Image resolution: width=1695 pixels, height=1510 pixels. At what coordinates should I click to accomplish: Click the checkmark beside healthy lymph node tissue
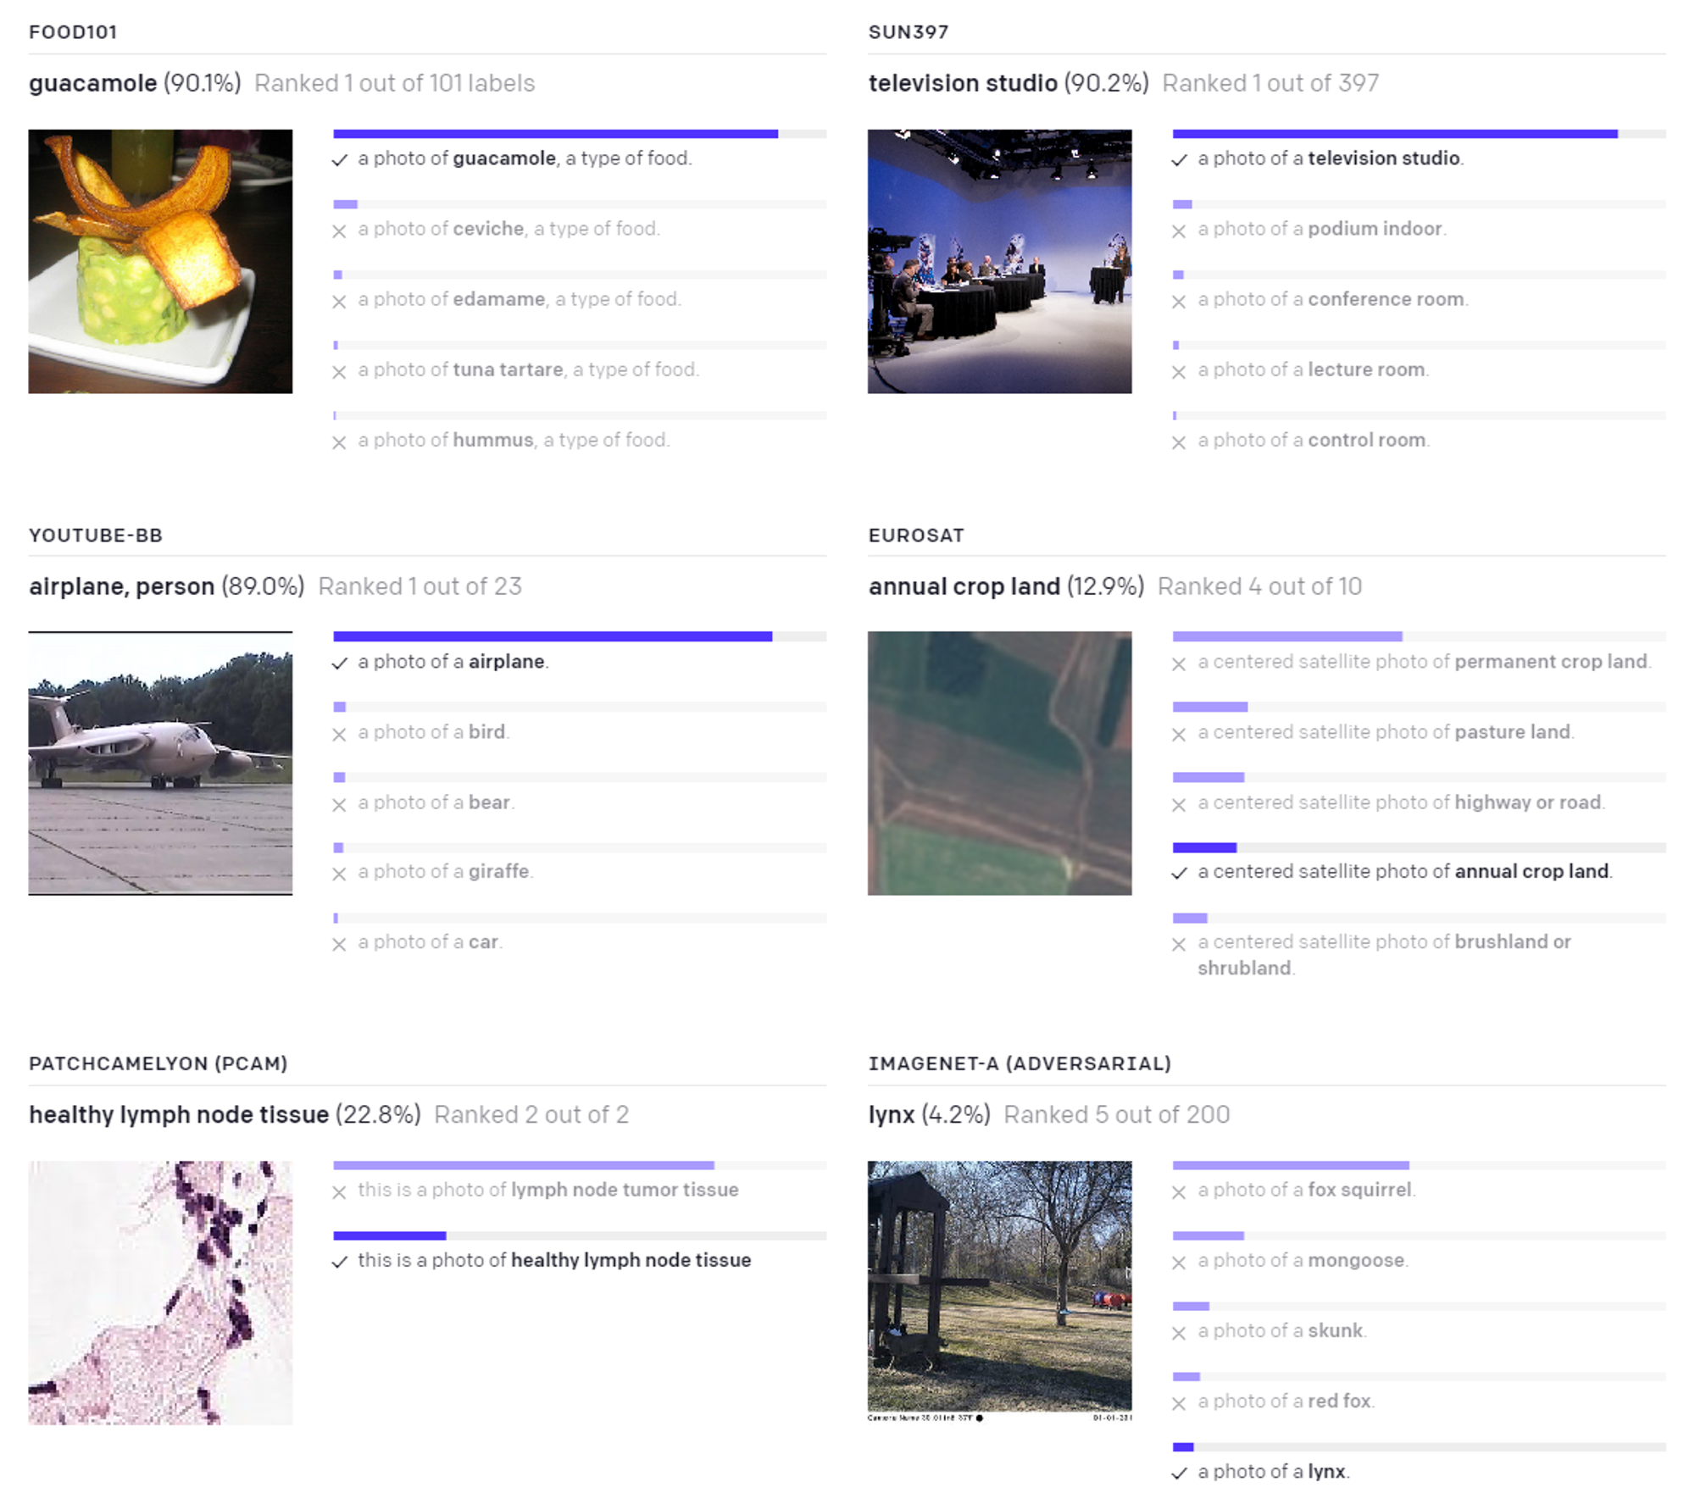pos(340,1263)
